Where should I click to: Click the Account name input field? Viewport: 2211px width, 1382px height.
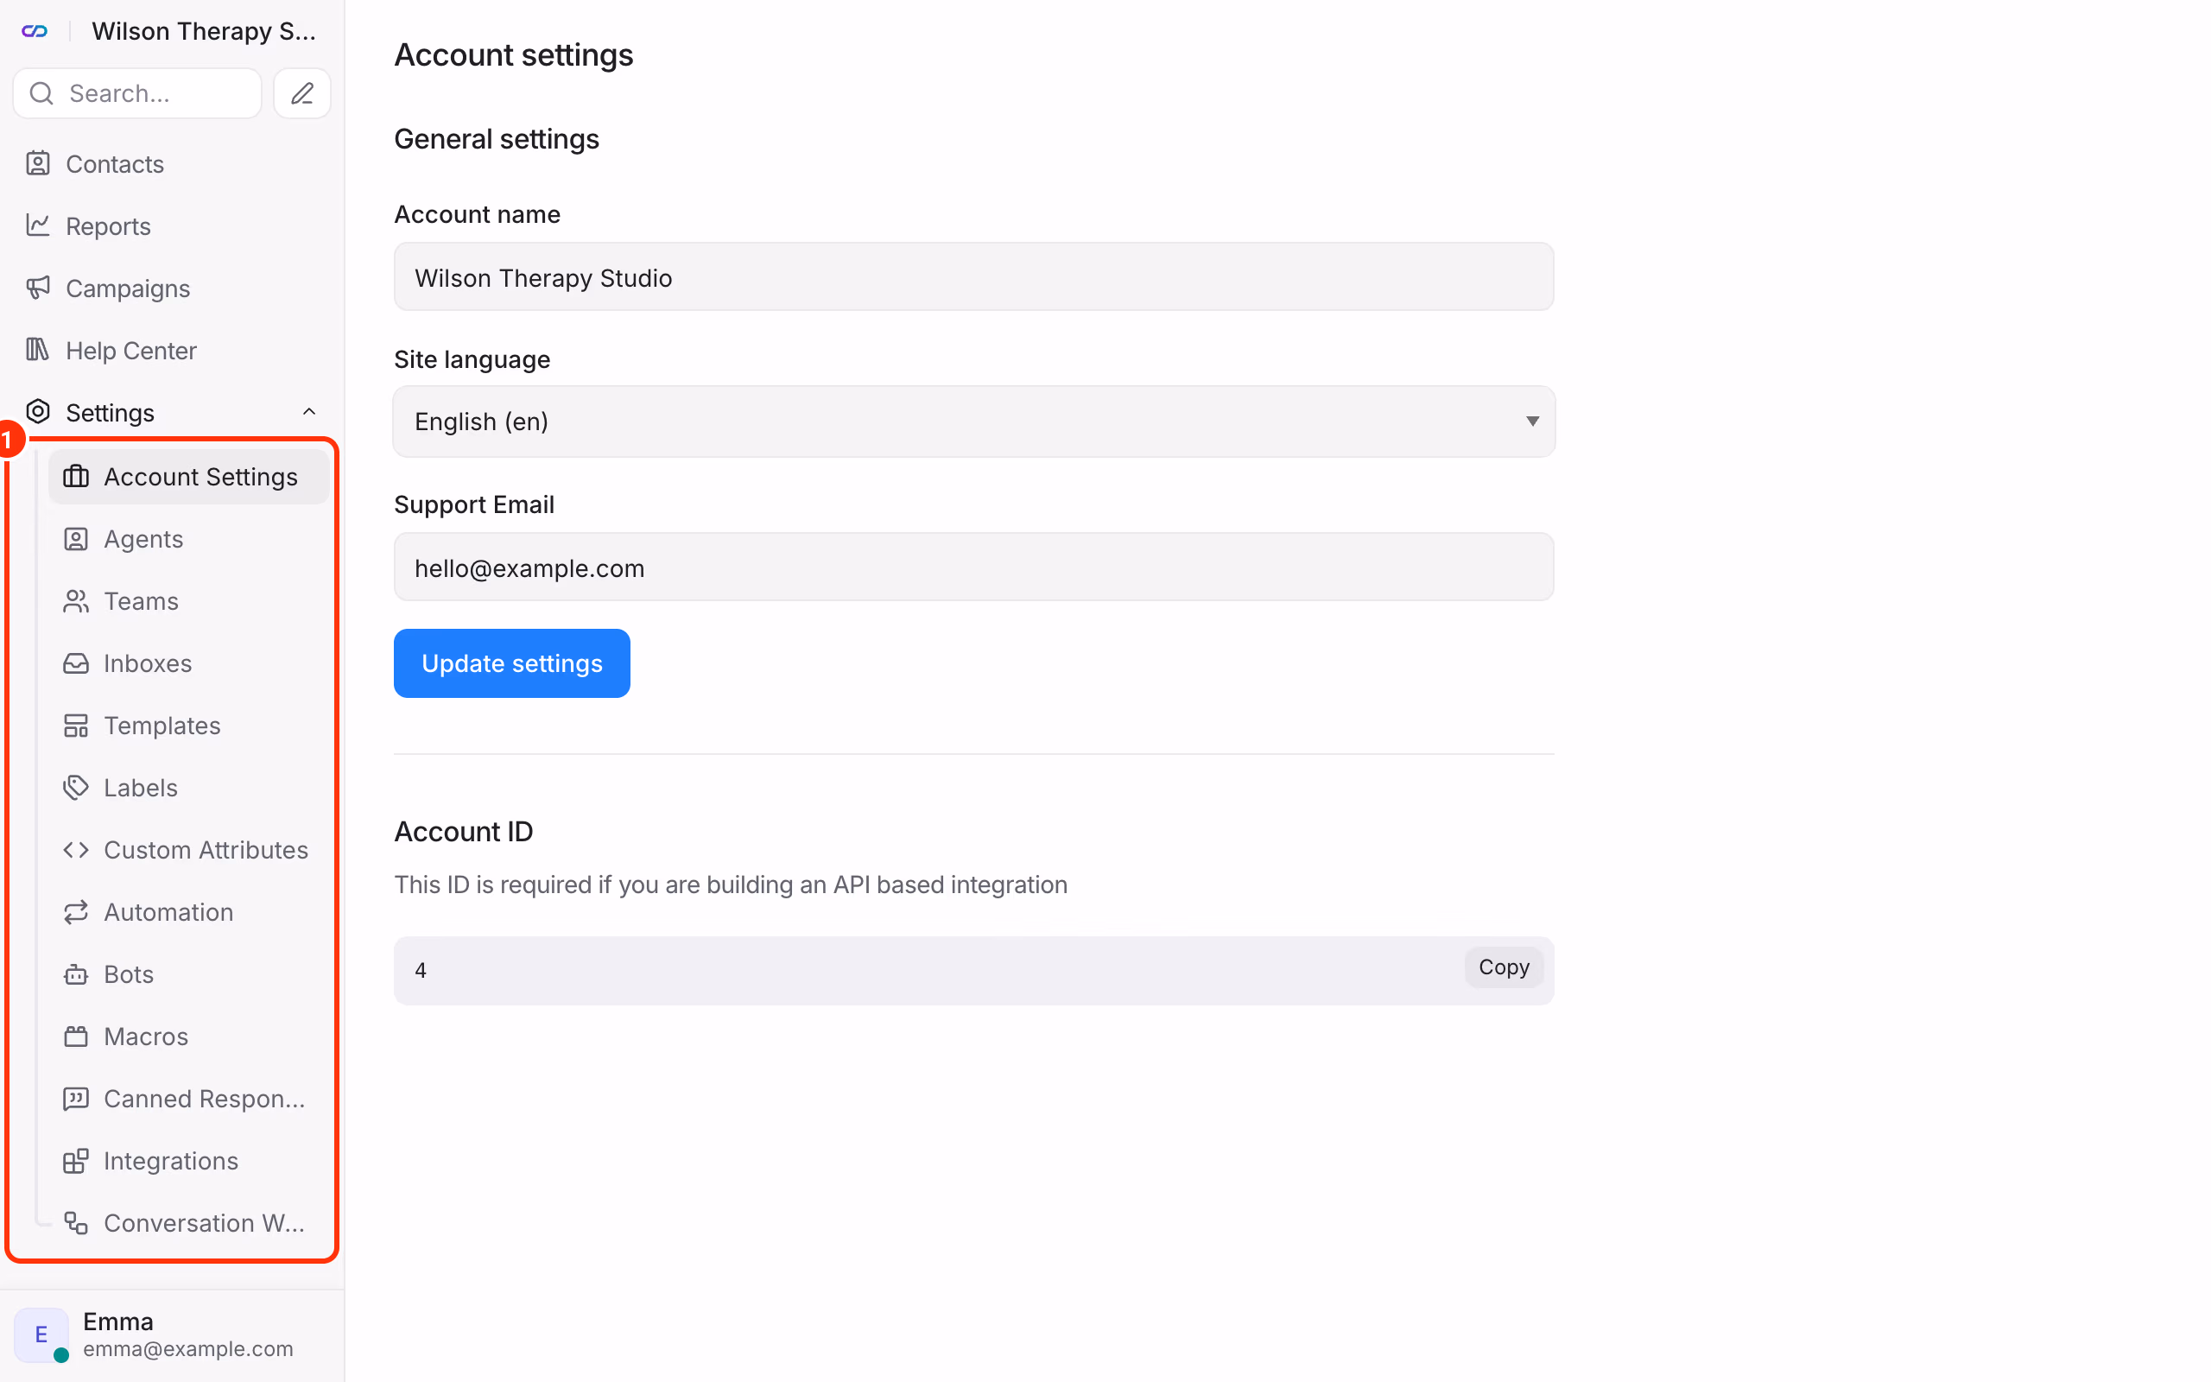click(974, 277)
